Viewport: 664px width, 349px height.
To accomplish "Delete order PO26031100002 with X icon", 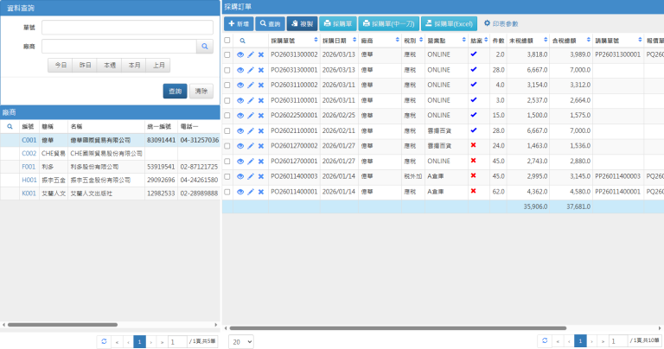I will pyautogui.click(x=261, y=84).
